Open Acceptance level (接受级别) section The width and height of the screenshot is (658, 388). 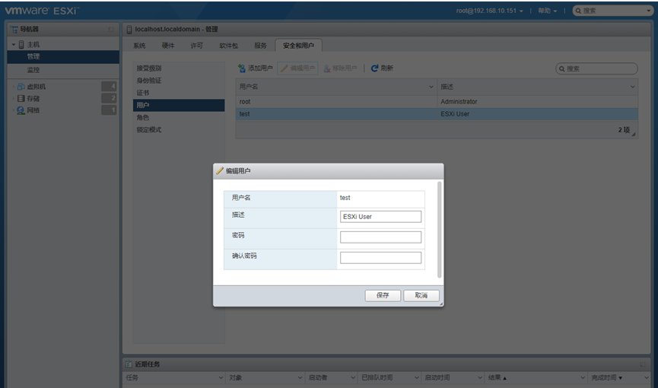pyautogui.click(x=179, y=68)
